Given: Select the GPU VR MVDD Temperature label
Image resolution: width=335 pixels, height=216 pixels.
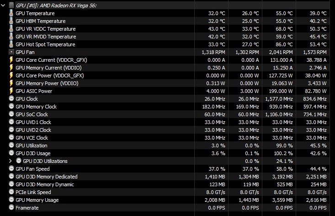Looking at the screenshot, I should tap(46, 37).
